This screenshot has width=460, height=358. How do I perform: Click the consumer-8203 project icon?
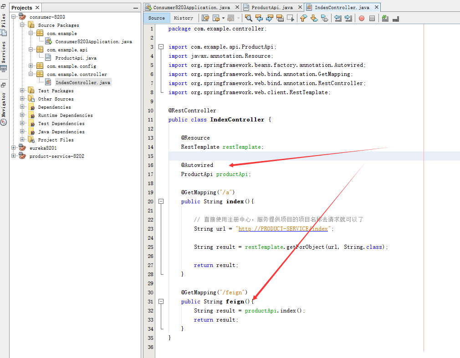click(x=22, y=17)
